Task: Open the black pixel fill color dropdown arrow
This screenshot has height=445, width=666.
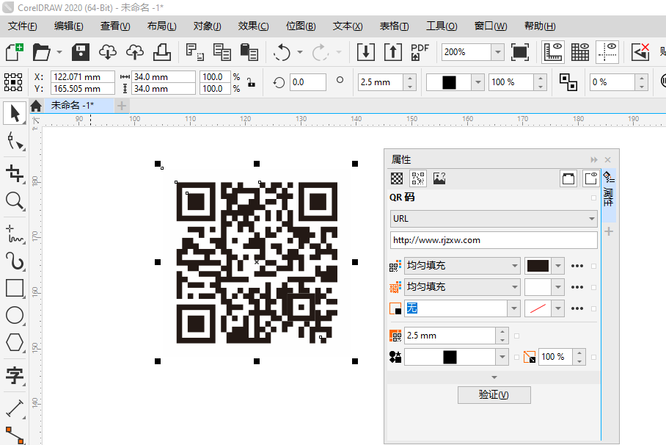Action: tap(558, 266)
